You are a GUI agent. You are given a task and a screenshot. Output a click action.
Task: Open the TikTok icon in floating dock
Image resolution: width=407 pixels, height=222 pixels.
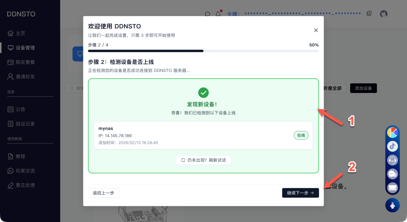click(392, 146)
